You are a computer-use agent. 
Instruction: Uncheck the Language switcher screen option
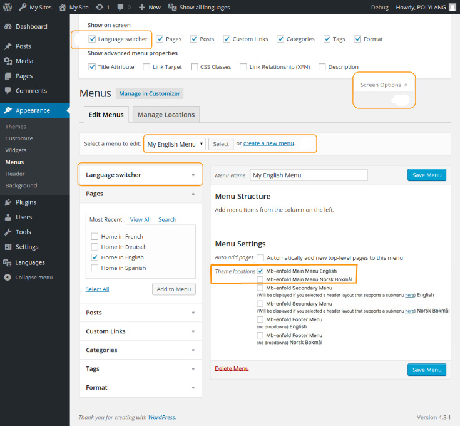click(92, 39)
